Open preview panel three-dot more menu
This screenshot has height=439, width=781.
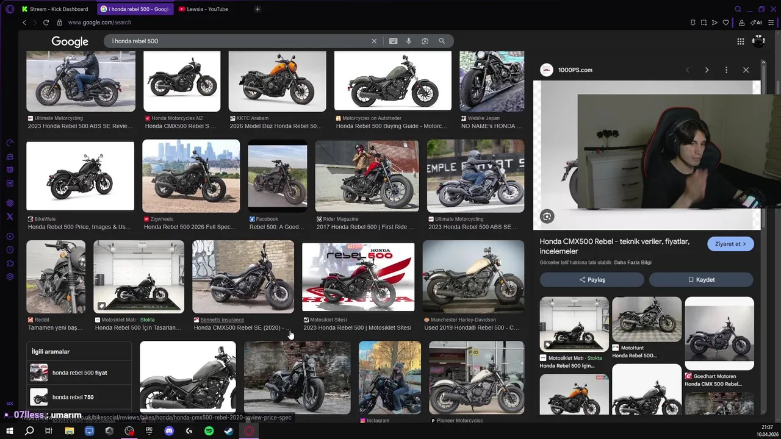(726, 70)
